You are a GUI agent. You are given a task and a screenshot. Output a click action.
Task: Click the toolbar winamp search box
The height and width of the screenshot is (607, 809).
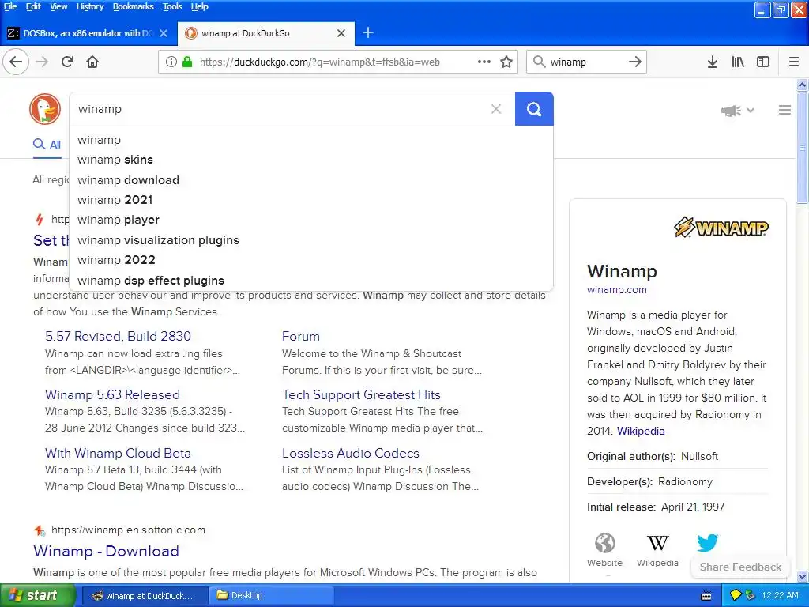586,62
